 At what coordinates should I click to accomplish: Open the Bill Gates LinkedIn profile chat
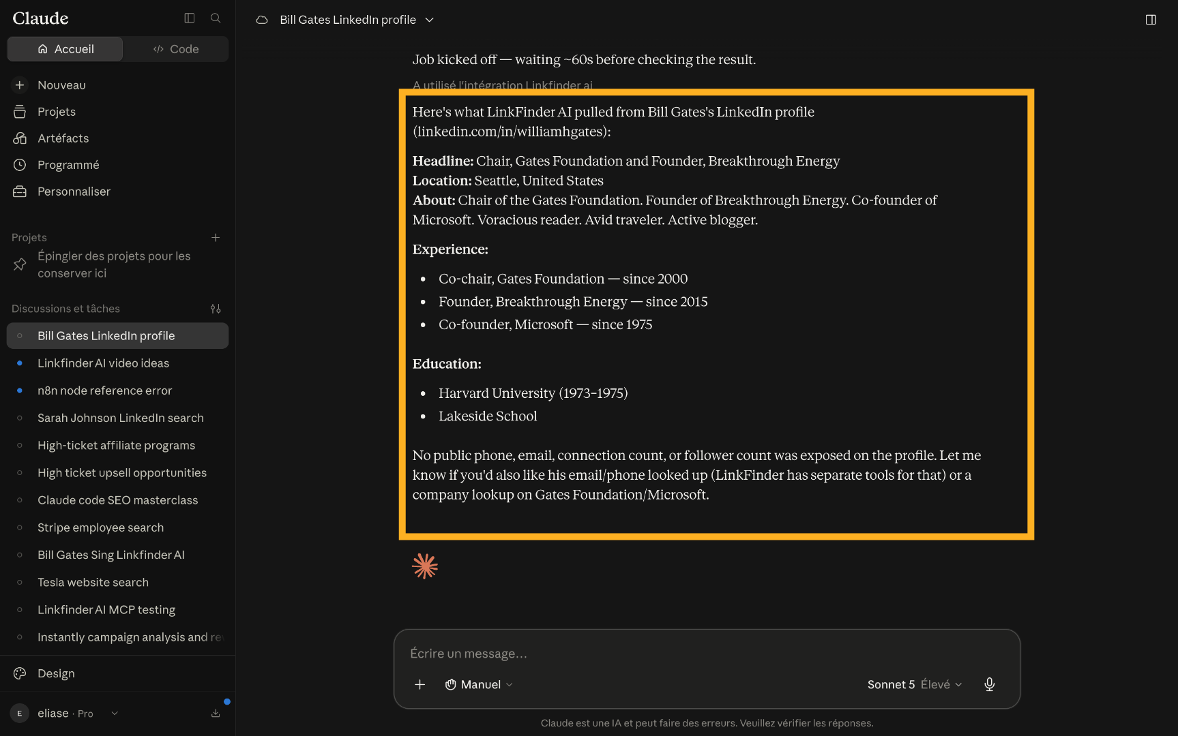coord(117,336)
